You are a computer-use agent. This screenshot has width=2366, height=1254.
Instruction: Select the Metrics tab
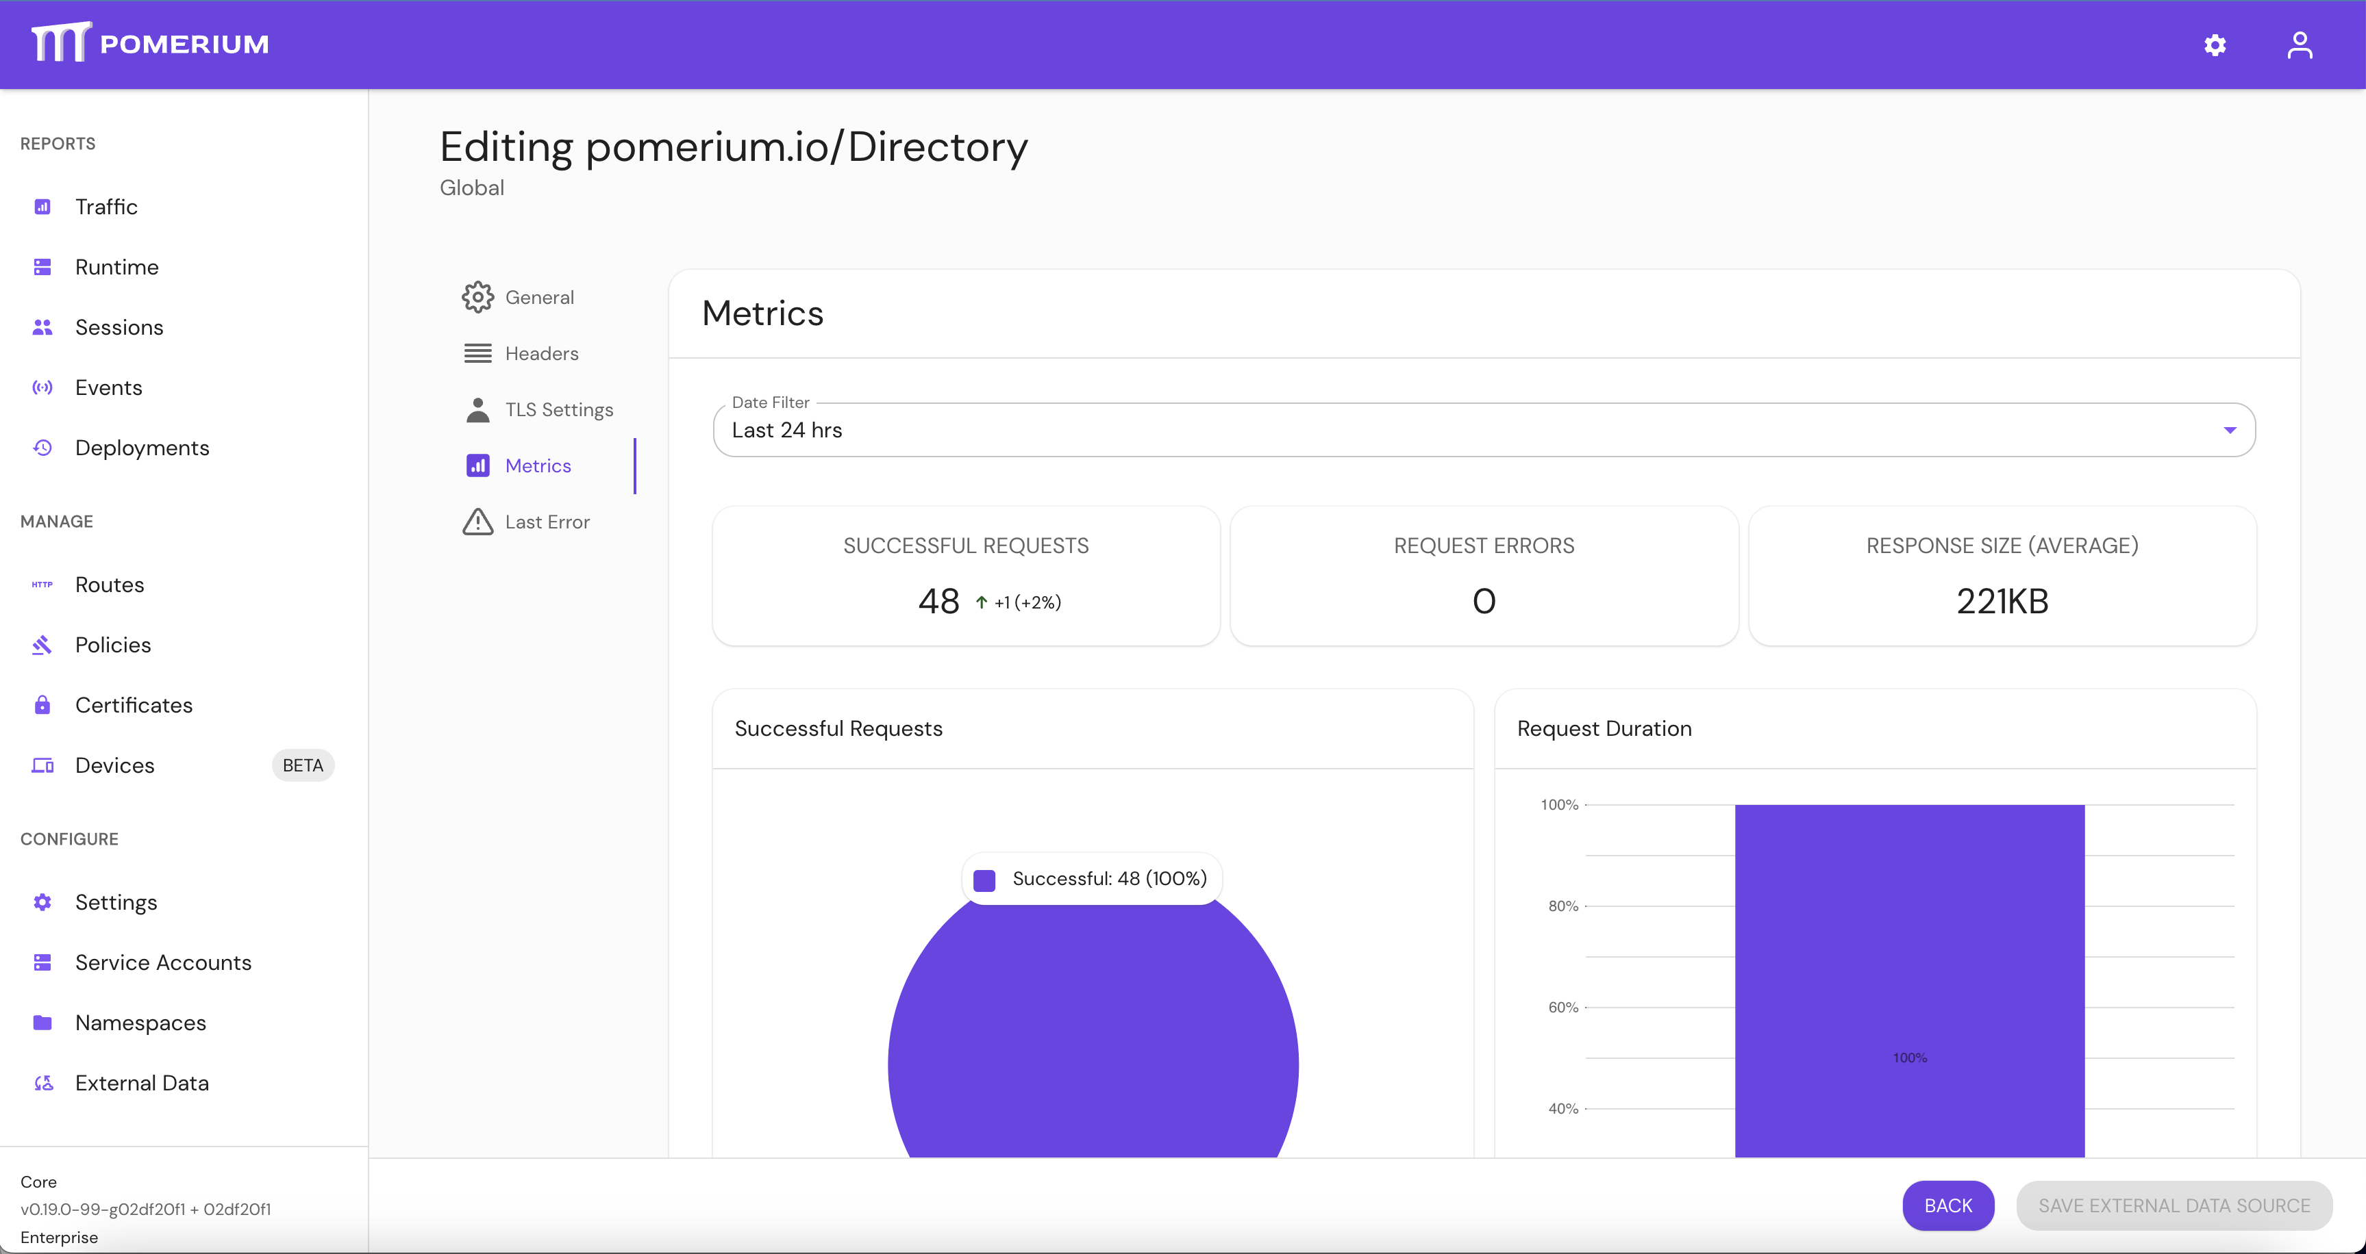pyautogui.click(x=537, y=465)
